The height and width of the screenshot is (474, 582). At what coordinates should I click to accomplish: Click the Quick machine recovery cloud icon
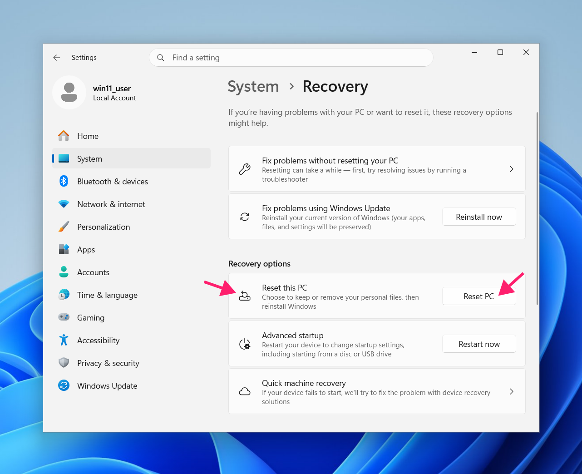coord(245,392)
